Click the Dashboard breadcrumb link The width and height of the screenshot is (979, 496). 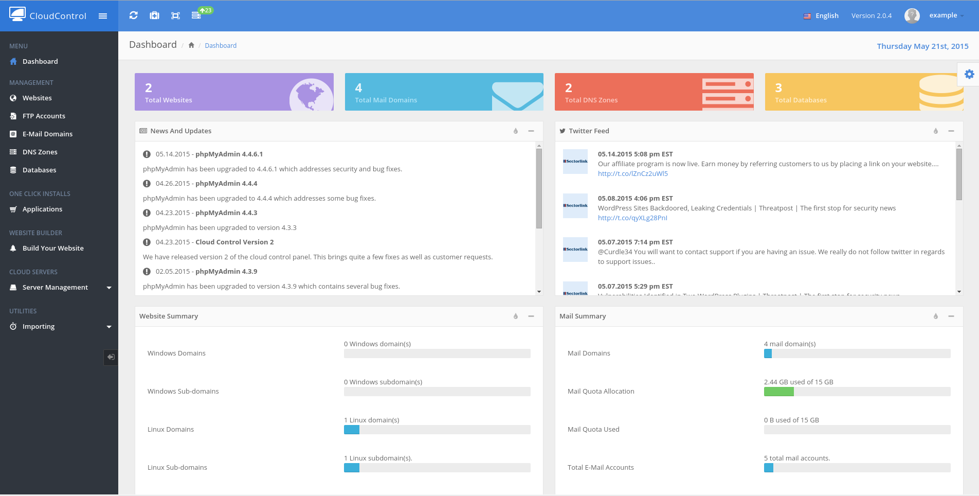[x=221, y=45]
